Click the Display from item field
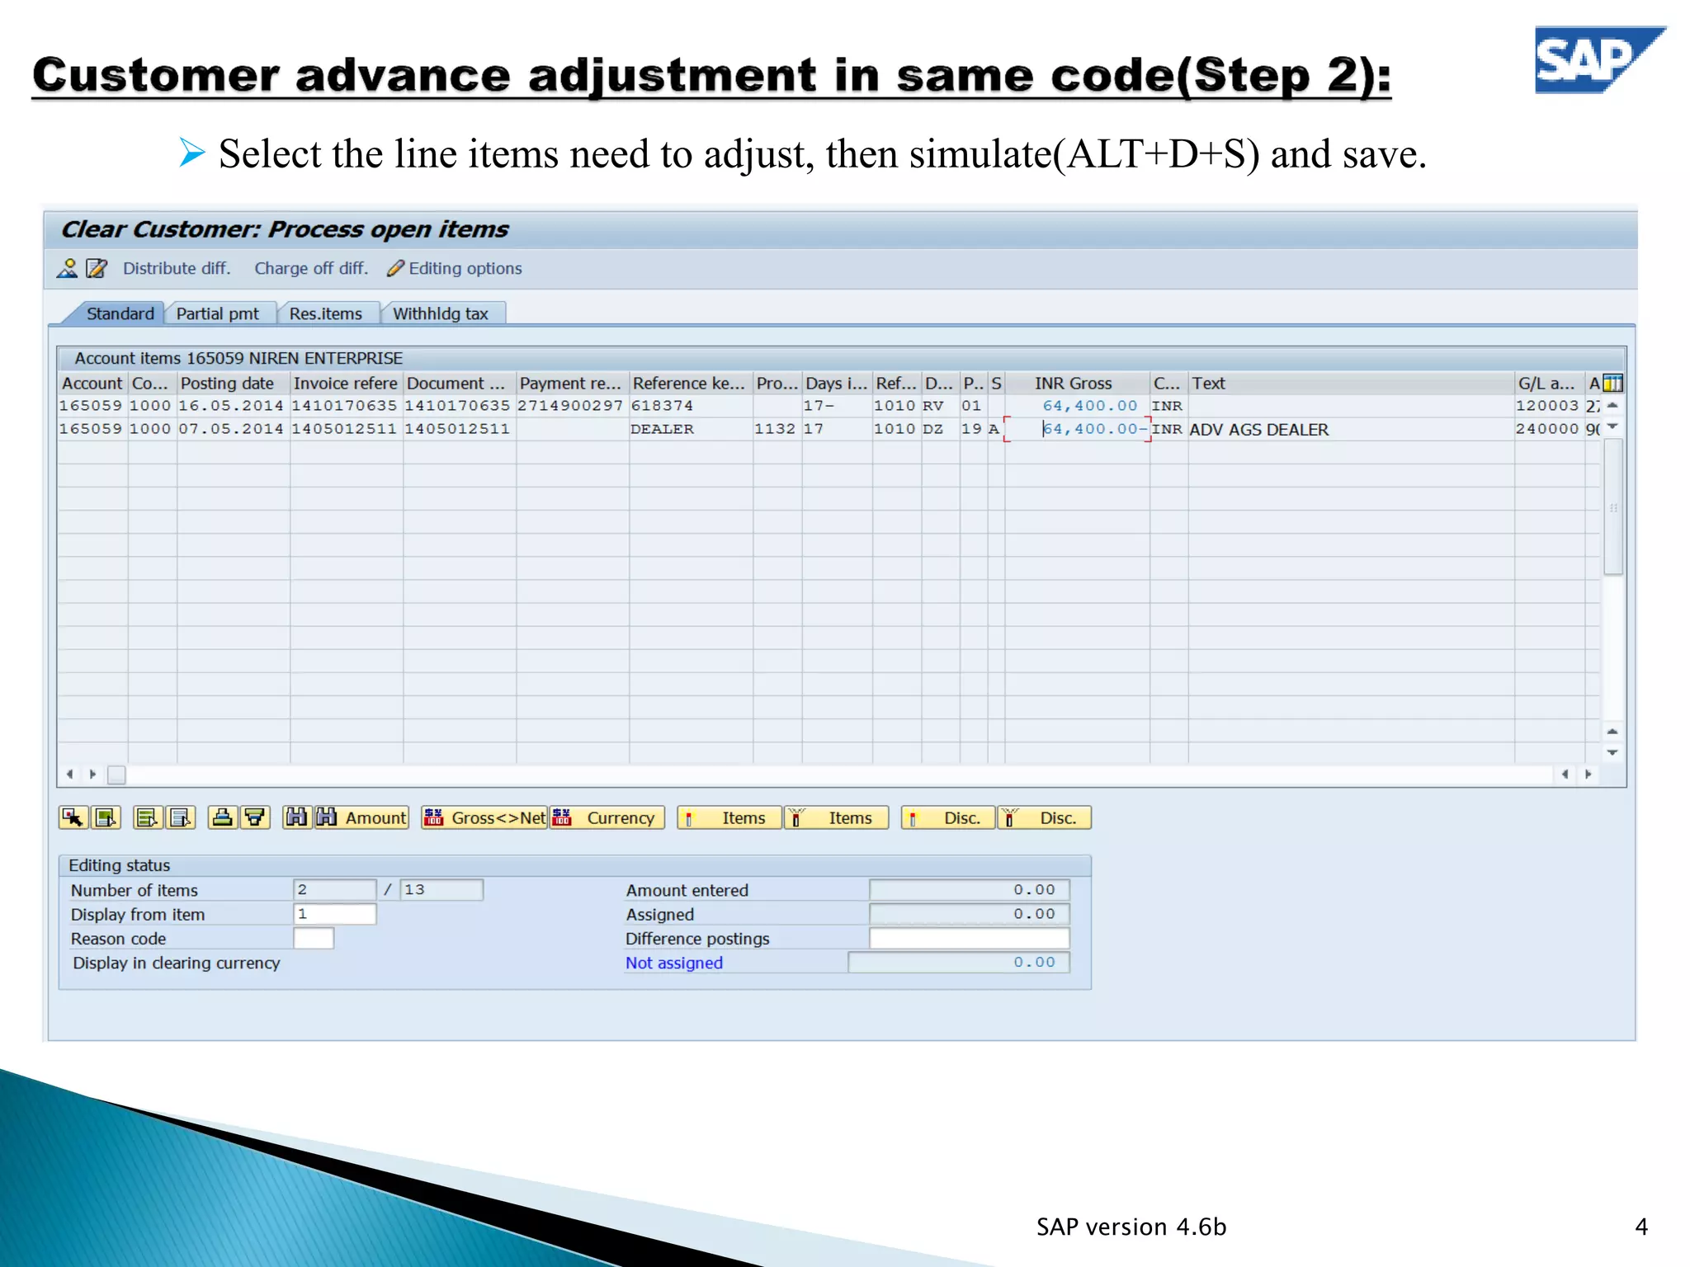 click(x=334, y=914)
